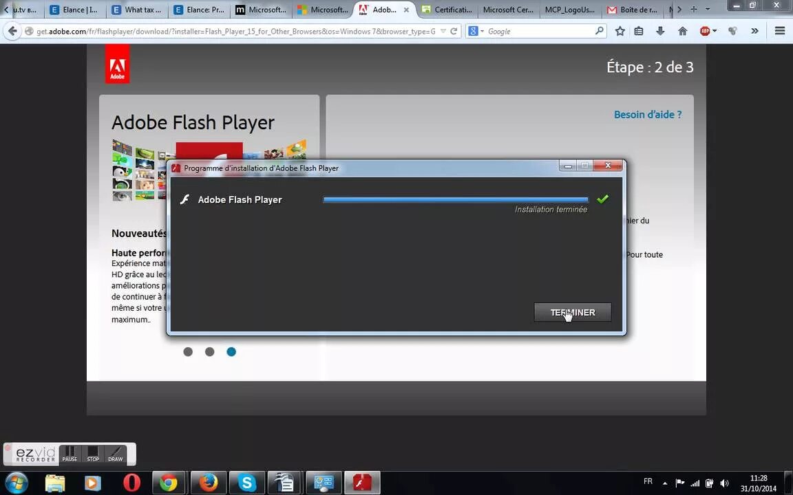Click the toolbar icon after ABP
Viewport: 793px width, 495px height.
[732, 32]
